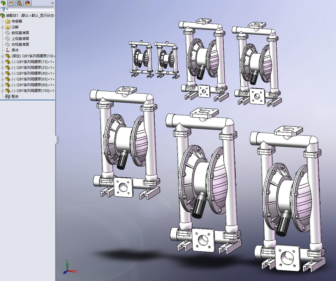Select QBY系列隔膜泵[40] row text

pos(33,73)
